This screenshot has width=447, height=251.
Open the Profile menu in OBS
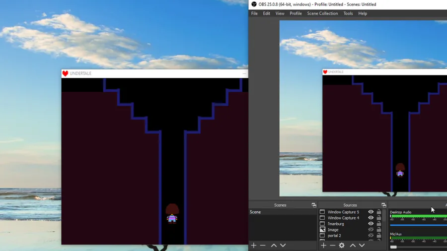coord(296,13)
